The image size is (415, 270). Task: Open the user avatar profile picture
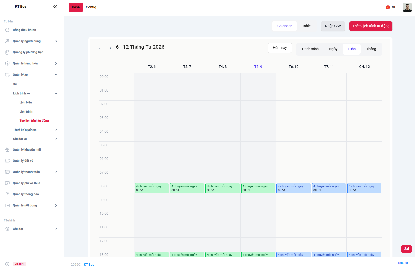(x=407, y=7)
